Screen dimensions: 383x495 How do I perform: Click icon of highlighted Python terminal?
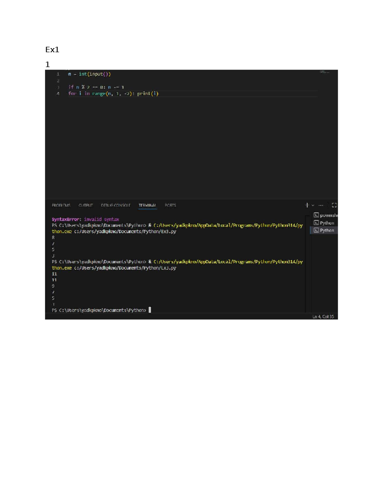pyautogui.click(x=316, y=230)
